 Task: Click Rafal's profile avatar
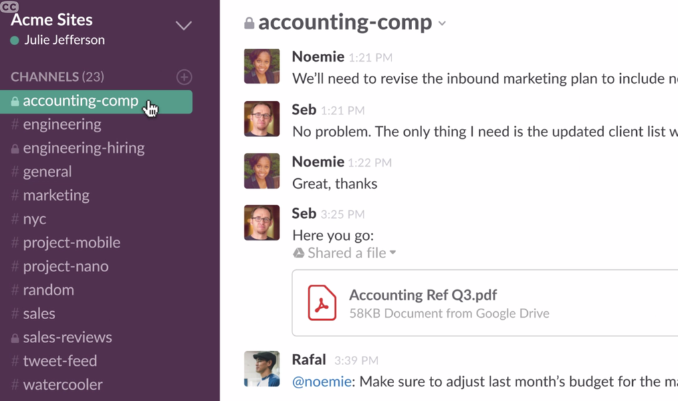click(x=261, y=368)
